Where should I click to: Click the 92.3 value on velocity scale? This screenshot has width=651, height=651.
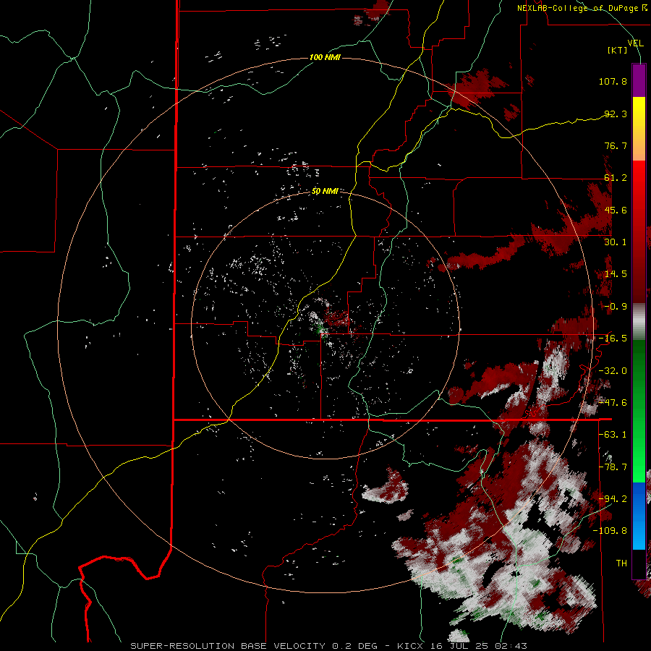pyautogui.click(x=616, y=114)
